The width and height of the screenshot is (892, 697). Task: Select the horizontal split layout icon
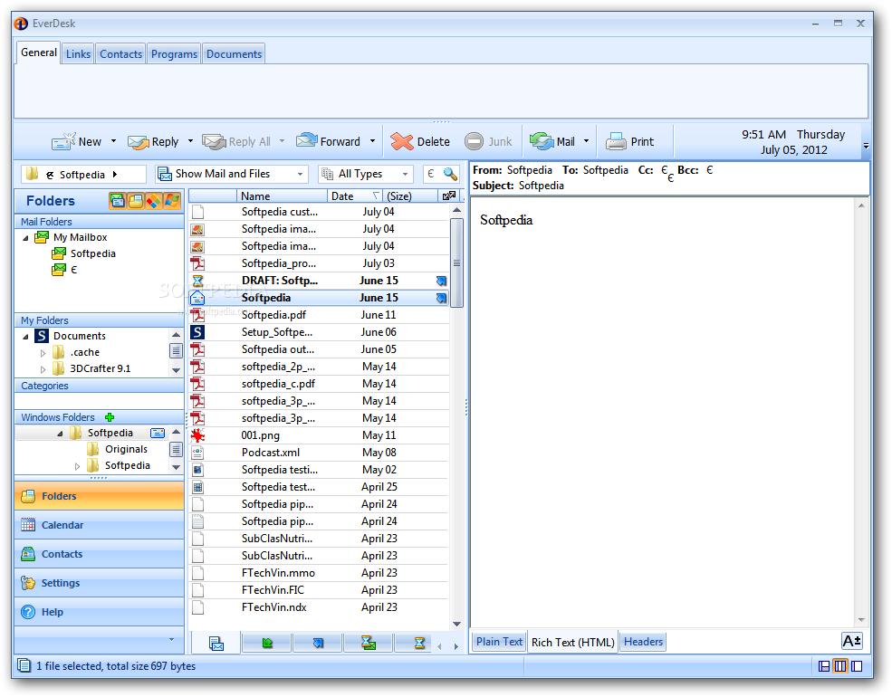(x=824, y=666)
